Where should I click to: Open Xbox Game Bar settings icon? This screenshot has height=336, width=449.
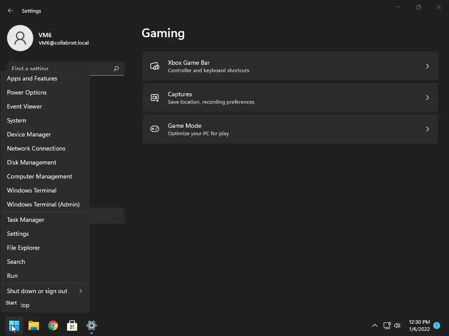coord(155,66)
